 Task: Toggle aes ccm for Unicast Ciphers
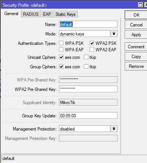coord(61,57)
